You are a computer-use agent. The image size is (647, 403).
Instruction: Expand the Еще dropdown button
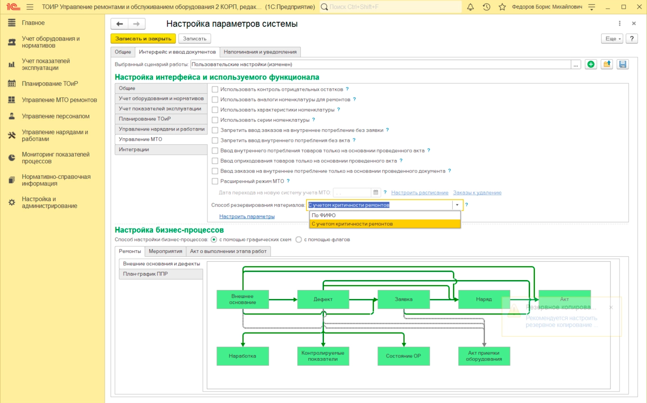point(611,39)
